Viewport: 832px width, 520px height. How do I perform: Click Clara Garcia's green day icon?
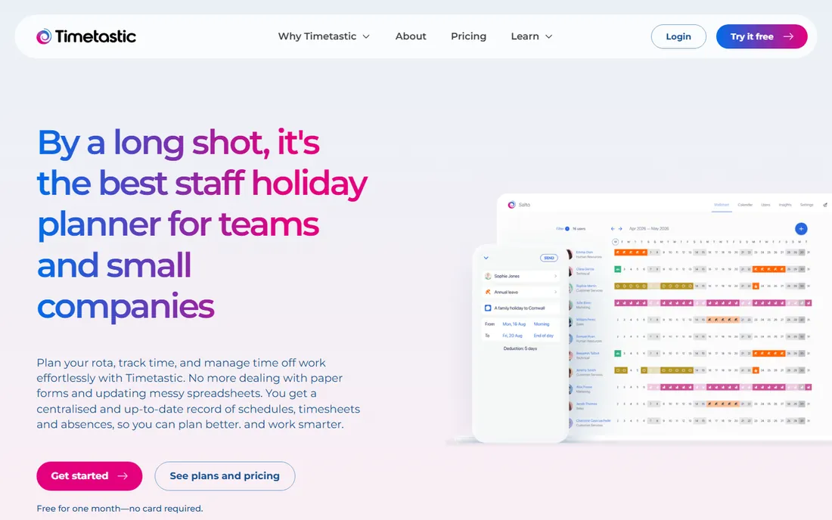[618, 269]
